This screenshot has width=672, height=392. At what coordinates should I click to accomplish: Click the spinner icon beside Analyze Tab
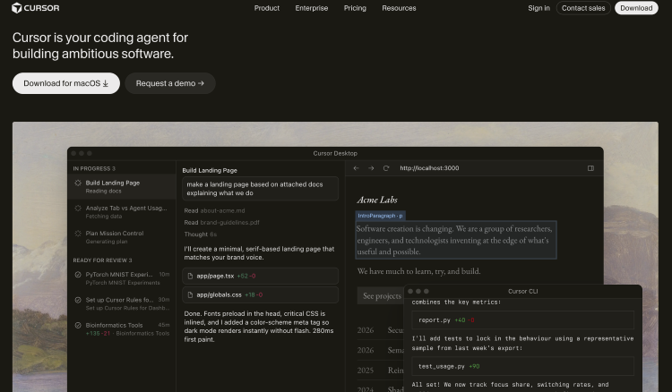78,208
